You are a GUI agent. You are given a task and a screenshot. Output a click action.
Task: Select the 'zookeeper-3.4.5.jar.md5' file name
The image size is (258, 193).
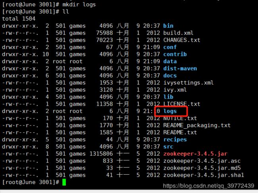click(202, 168)
